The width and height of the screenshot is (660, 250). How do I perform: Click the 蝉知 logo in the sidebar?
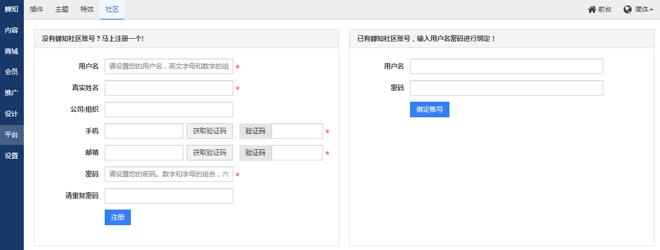click(12, 9)
